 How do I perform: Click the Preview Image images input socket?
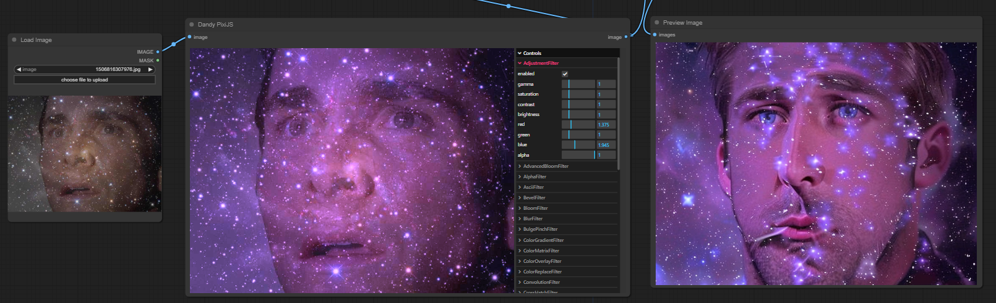coord(655,35)
